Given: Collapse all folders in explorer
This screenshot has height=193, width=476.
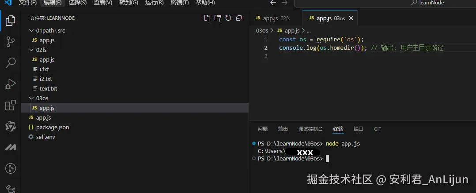Looking at the screenshot, I should [x=239, y=18].
